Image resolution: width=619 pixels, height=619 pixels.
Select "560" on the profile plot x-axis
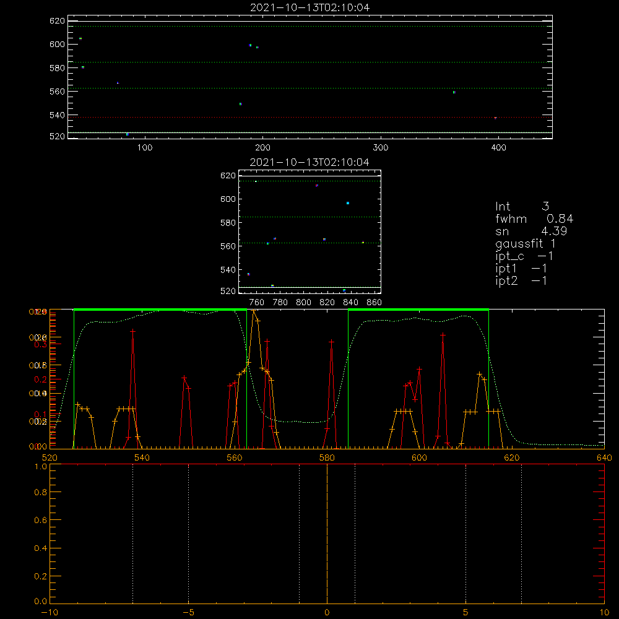[235, 457]
